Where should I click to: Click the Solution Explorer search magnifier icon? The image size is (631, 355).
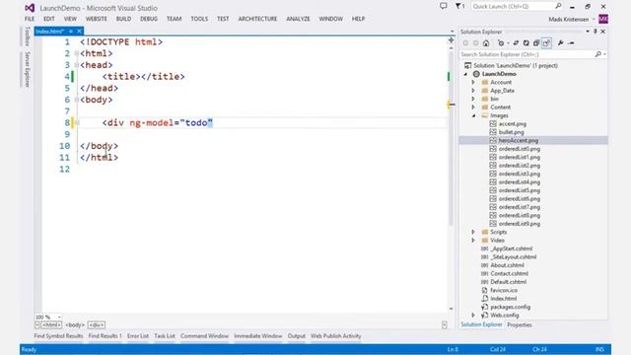point(598,54)
